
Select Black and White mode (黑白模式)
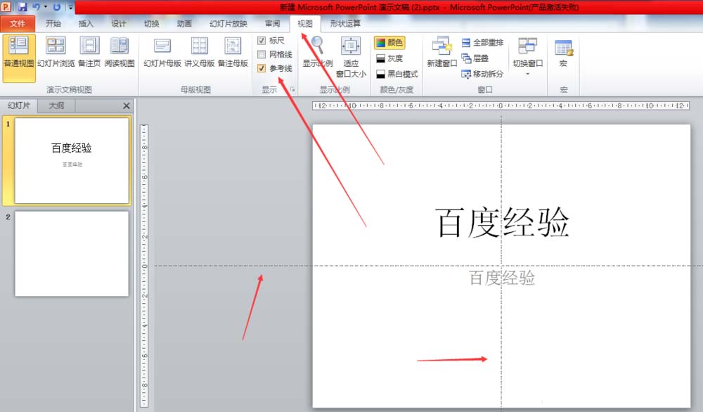coord(396,74)
